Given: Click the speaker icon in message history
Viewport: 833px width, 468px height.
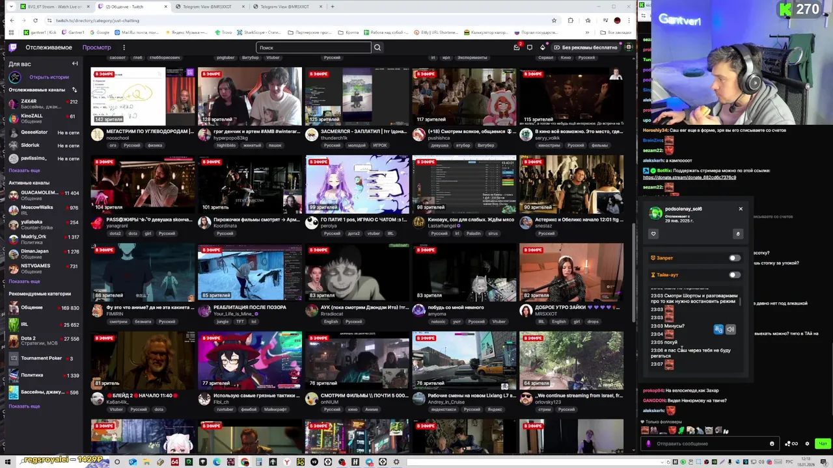Looking at the screenshot, I should click(730, 330).
